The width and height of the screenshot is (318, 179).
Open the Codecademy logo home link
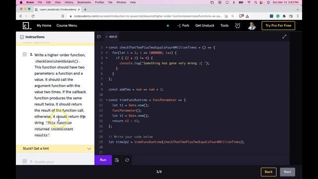(27, 26)
